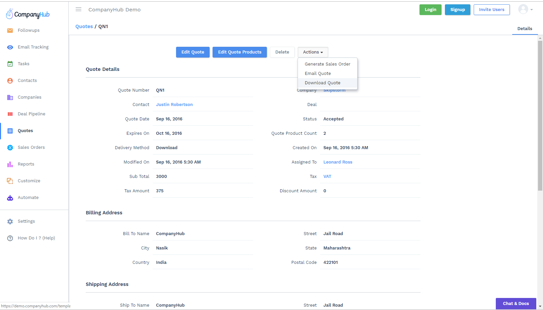Image resolution: width=543 pixels, height=310 pixels.
Task: Click the Followups envelope icon
Action: 10,30
